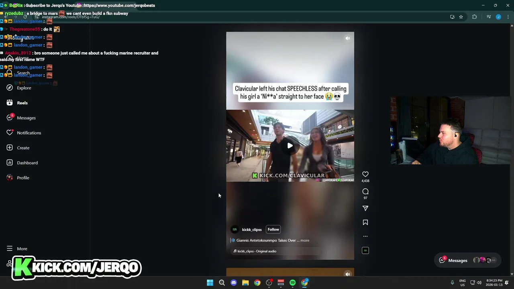Open media controls icon in Chrome toolbar
The height and width of the screenshot is (289, 514).
pyautogui.click(x=489, y=17)
